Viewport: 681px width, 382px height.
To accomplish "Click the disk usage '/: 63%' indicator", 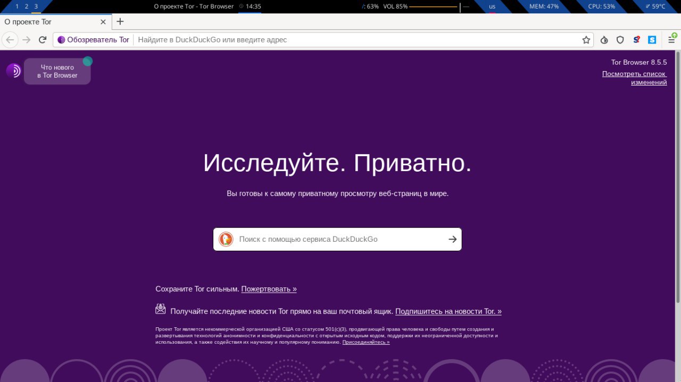I will click(x=370, y=6).
